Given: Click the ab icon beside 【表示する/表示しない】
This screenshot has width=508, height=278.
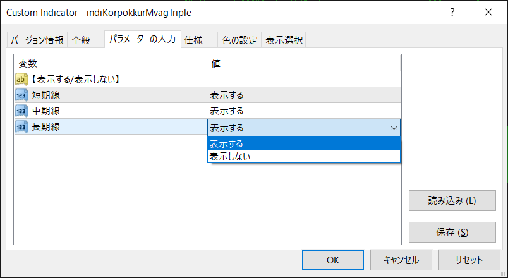Looking at the screenshot, I should click(x=21, y=80).
